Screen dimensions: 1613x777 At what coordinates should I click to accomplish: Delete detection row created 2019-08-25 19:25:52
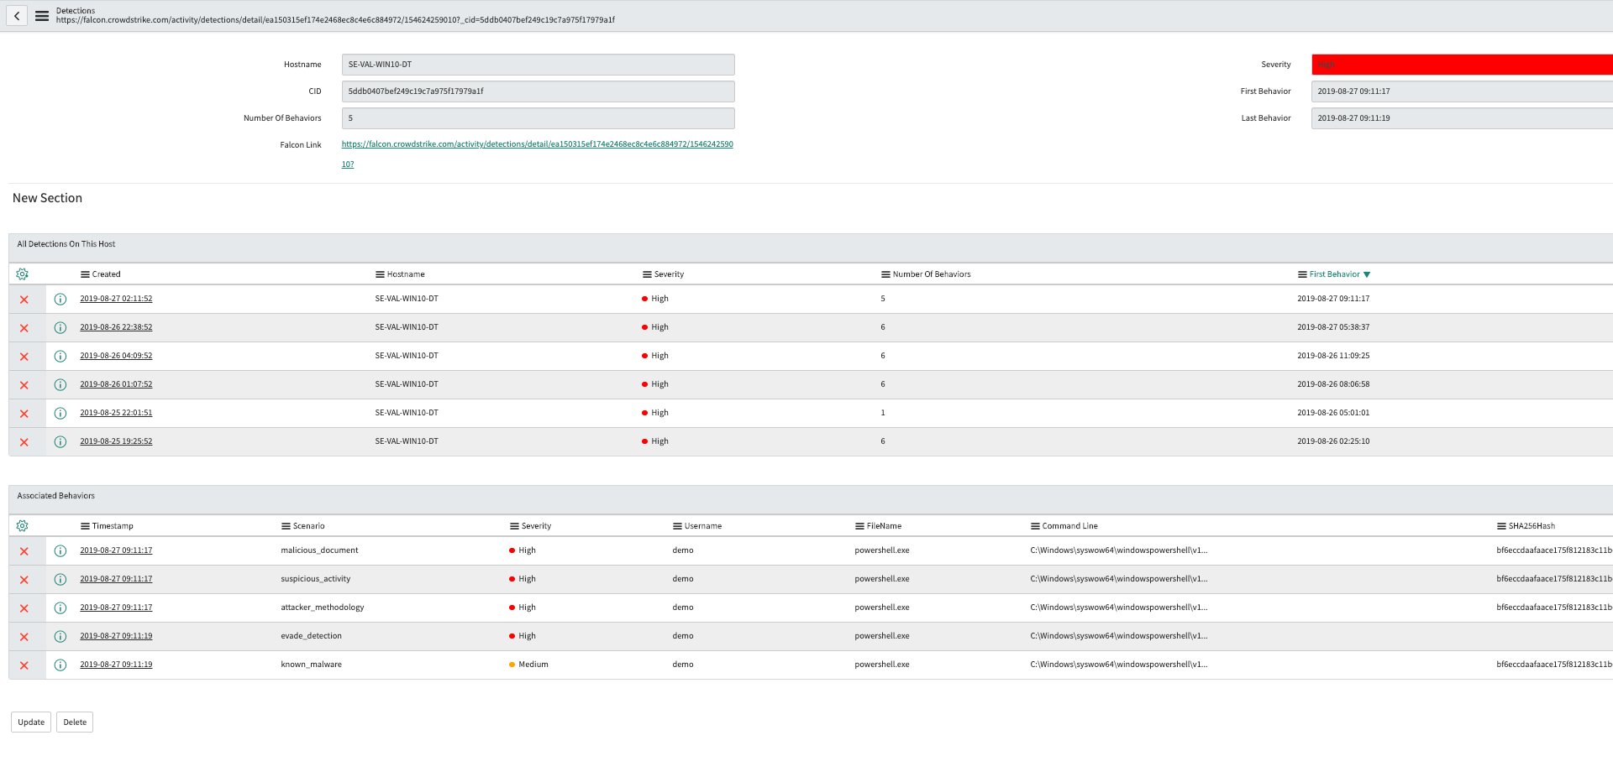(24, 442)
